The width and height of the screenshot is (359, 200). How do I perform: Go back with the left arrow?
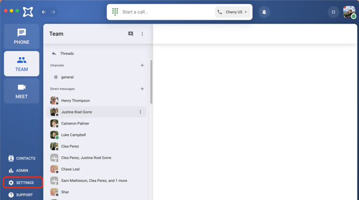pyautogui.click(x=44, y=12)
